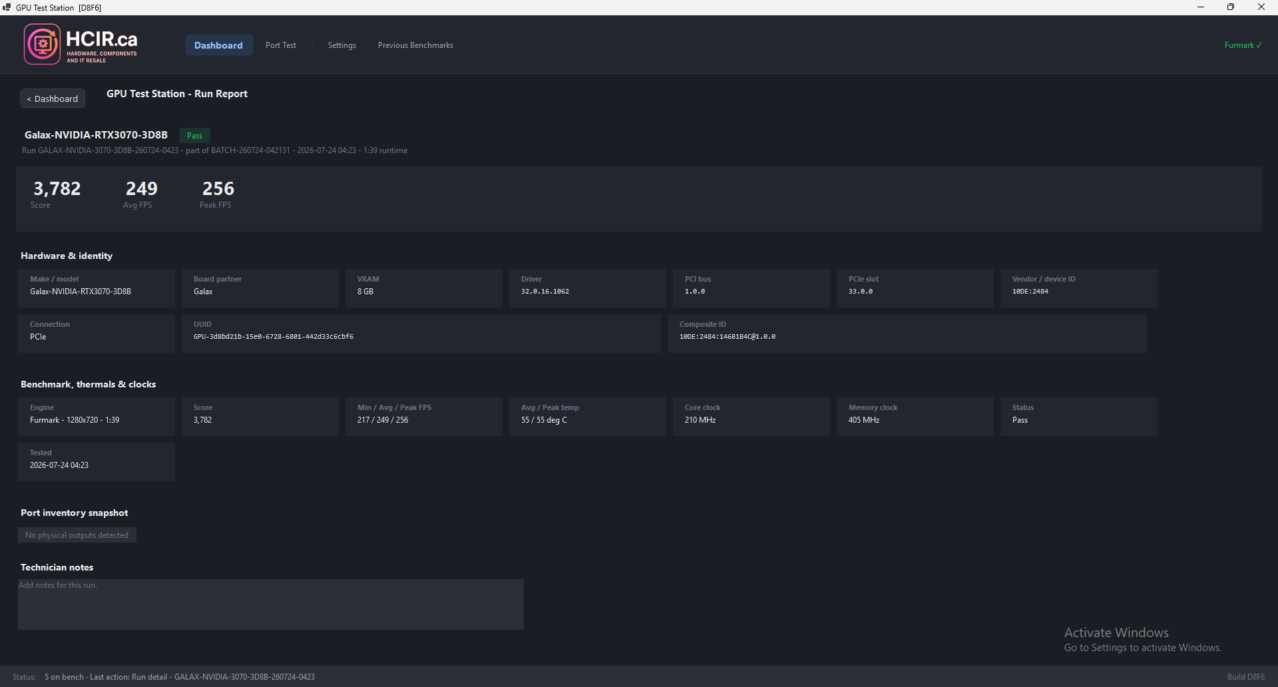
Task: Click the benchmark Score 3,782 card
Action: (260, 417)
